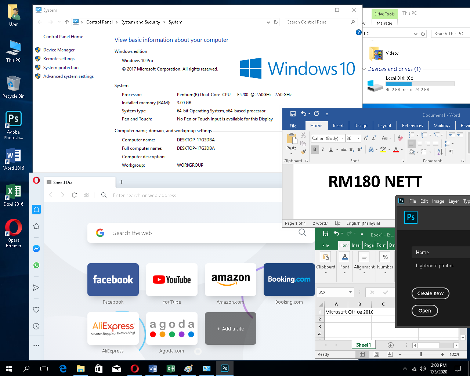
Task: Open Word's Insert ribbon tab
Action: point(338,126)
